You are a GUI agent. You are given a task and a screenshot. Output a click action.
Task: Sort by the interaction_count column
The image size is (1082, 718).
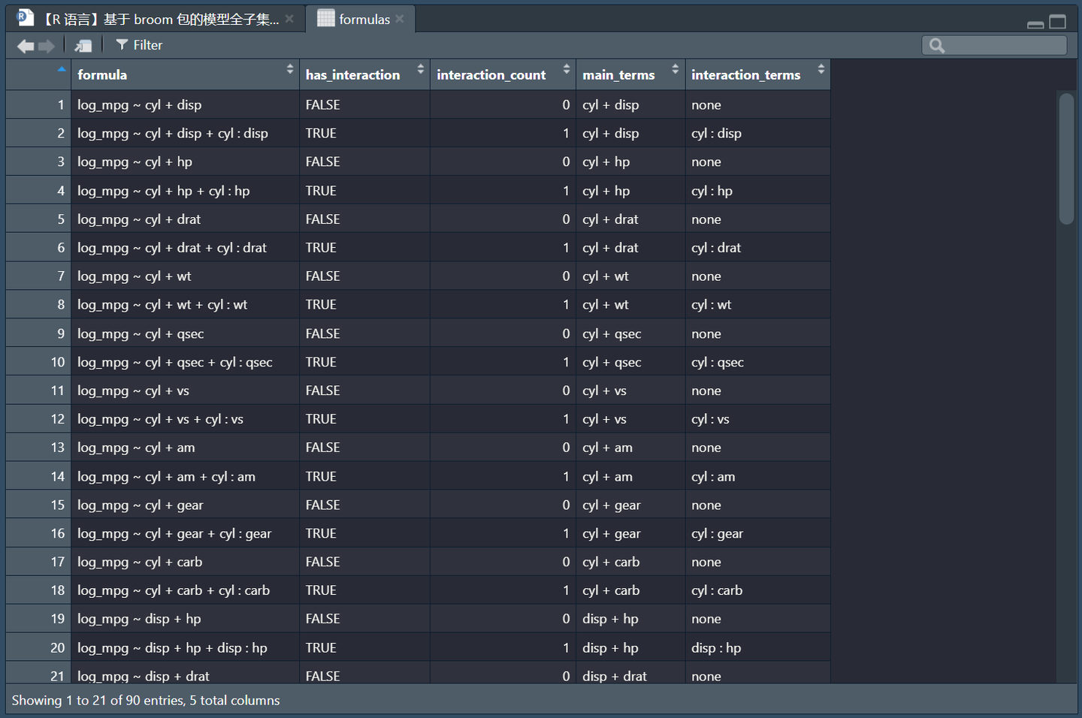pos(503,74)
